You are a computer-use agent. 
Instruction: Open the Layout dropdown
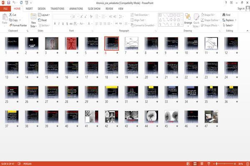click(44, 15)
